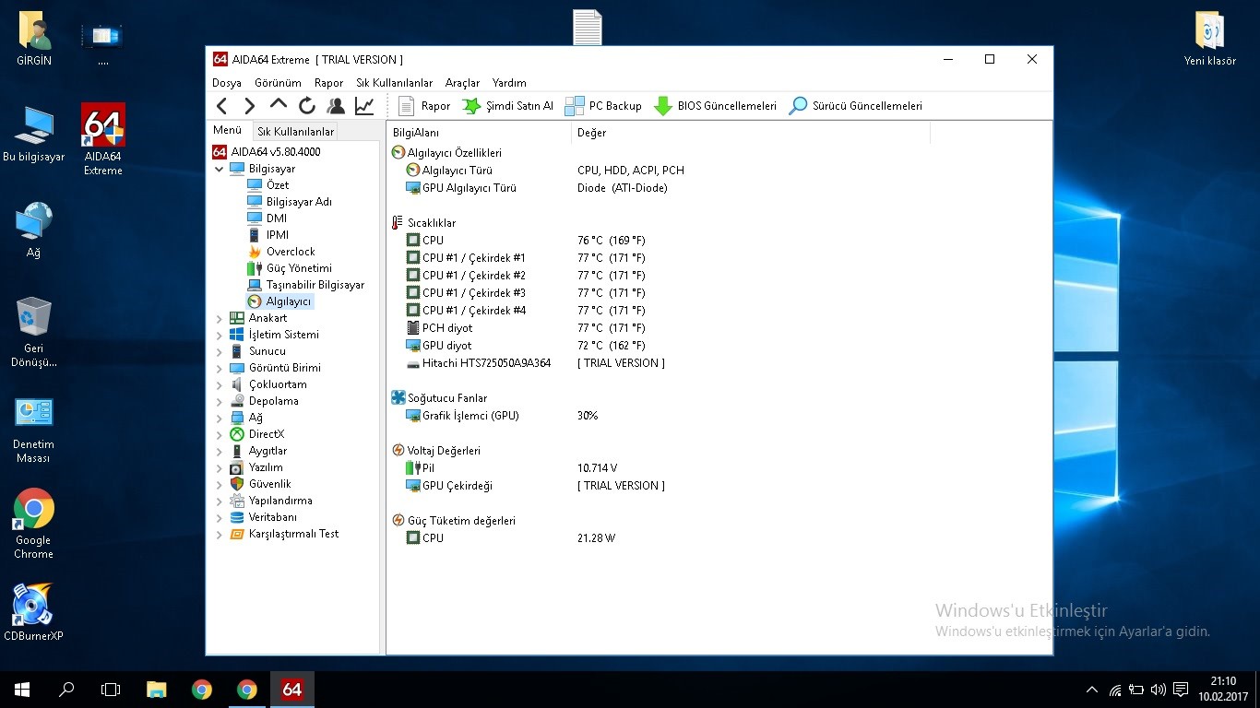1260x708 pixels.
Task: Click the Rapor toolbar button
Action: [x=424, y=106]
